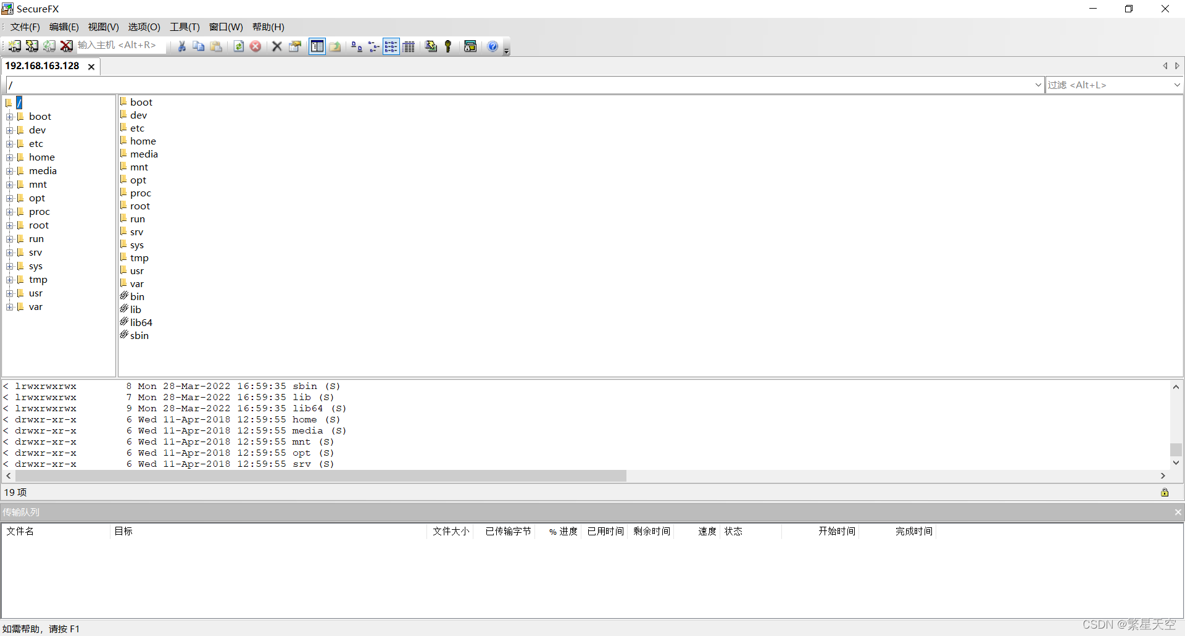Expand the etc folder in tree
1185x636 pixels.
10,144
